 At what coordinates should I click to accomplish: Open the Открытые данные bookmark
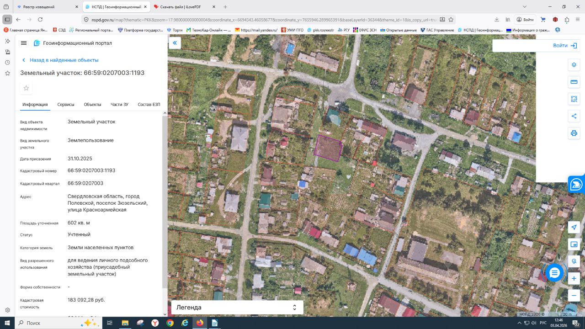click(x=398, y=30)
